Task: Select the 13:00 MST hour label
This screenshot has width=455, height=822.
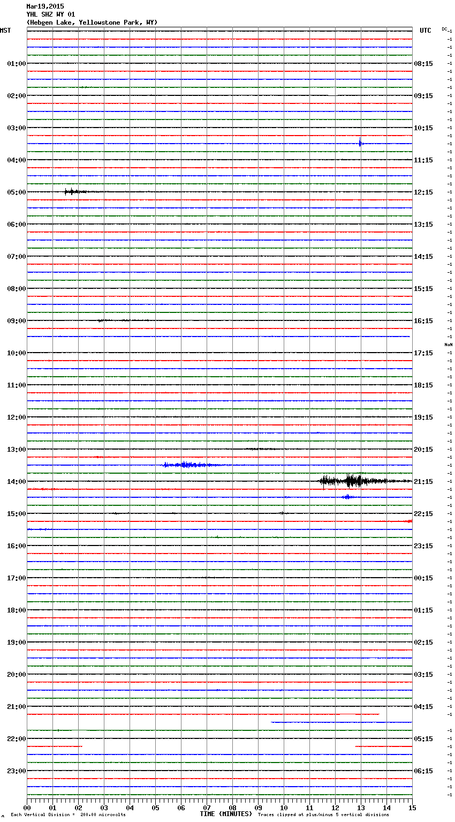Action: click(16, 450)
